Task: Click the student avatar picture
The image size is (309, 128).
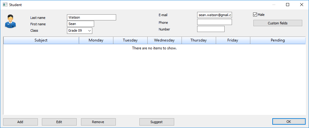Action: click(x=10, y=21)
